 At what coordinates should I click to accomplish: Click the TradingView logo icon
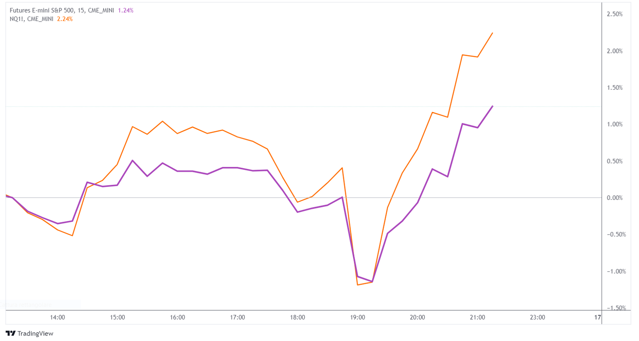(11, 333)
